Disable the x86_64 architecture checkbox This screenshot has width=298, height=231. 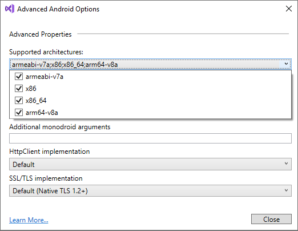pyautogui.click(x=19, y=101)
